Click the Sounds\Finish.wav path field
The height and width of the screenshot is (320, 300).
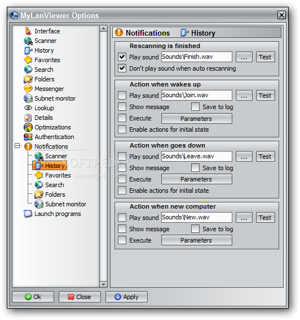[197, 57]
